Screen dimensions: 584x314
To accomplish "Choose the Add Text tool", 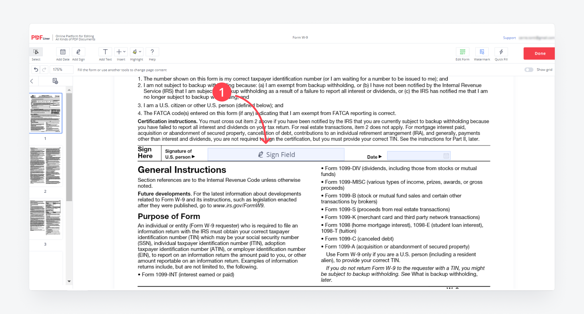I will pyautogui.click(x=105, y=52).
